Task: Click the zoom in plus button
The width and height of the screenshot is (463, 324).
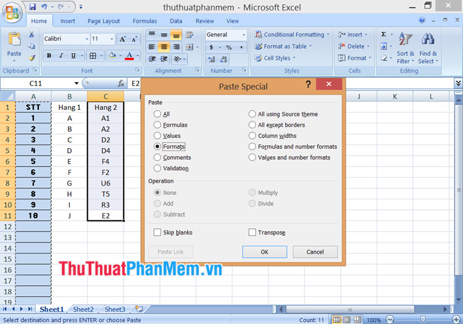Action: tap(456, 319)
